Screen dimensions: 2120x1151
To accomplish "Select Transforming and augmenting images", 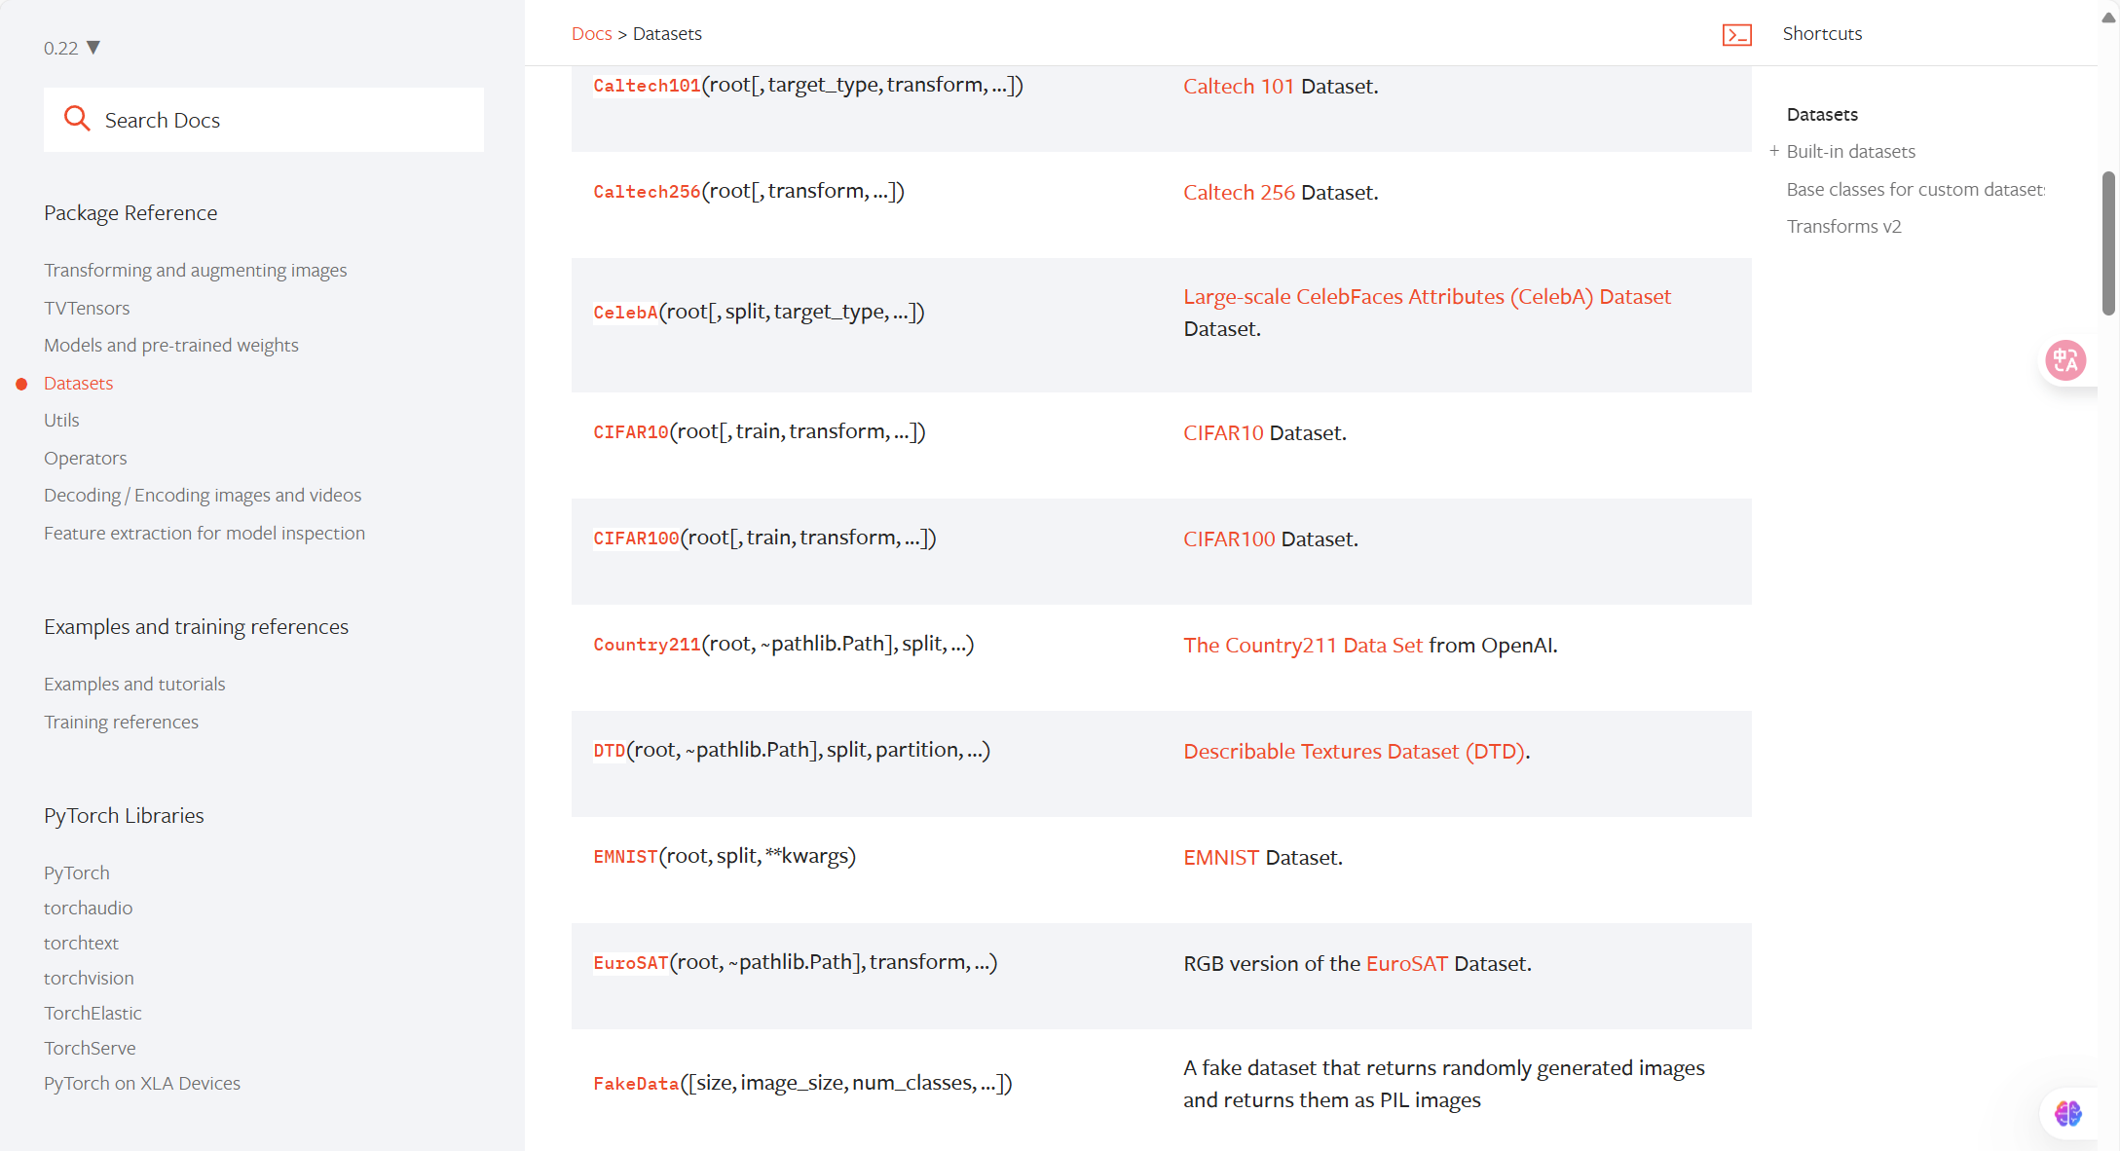I will coord(195,270).
